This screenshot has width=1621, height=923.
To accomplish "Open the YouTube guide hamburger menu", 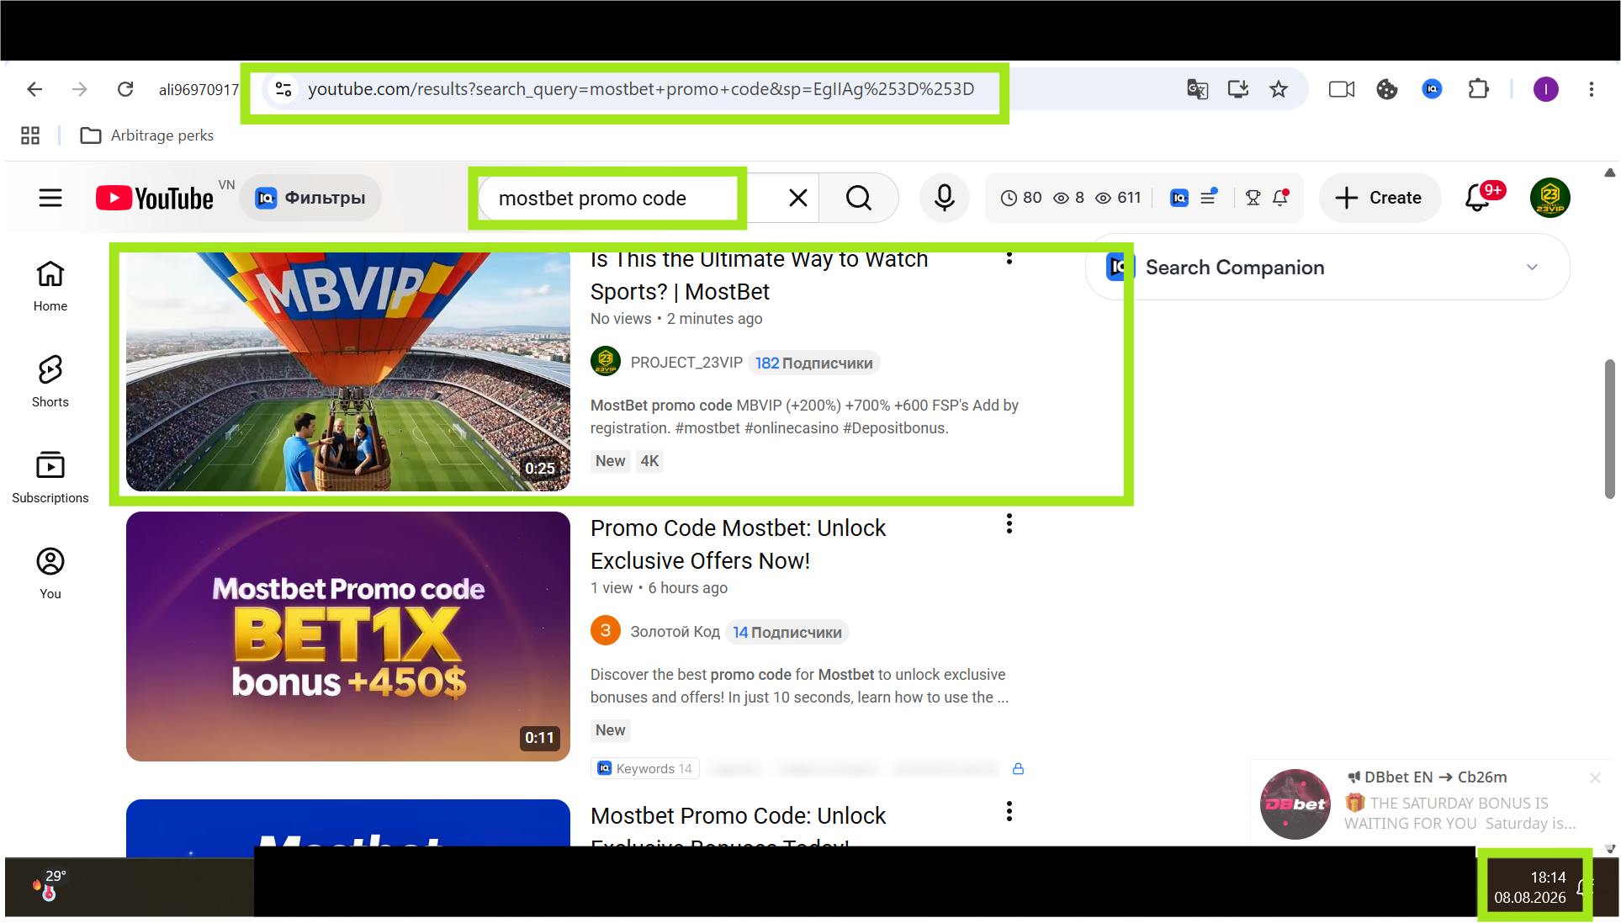I will coord(50,198).
